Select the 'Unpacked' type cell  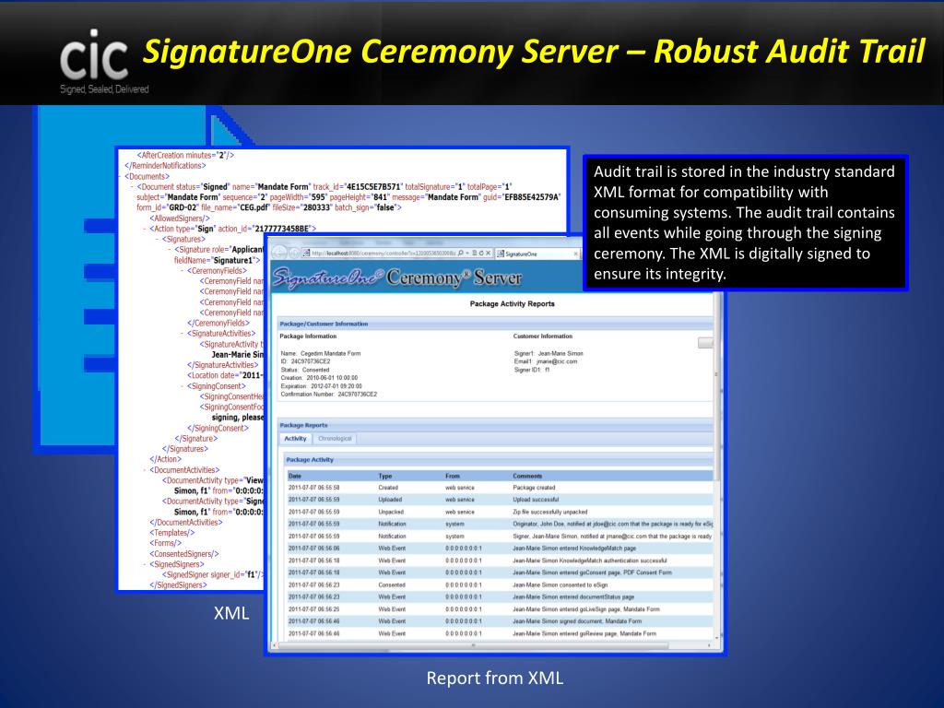coord(391,512)
